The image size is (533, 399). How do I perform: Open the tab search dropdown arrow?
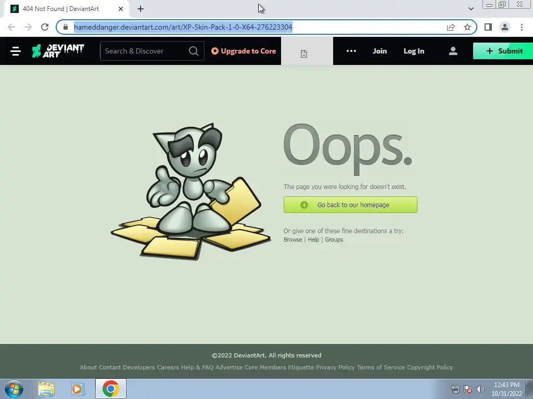[471, 9]
